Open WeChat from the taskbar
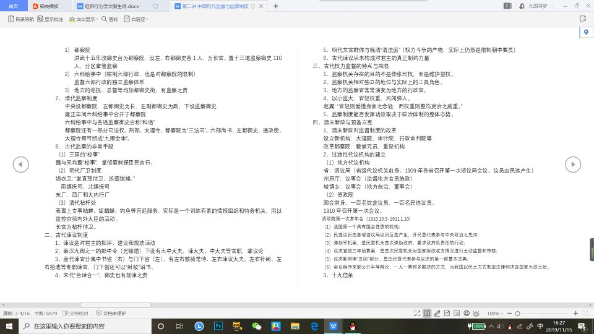594x334 pixels. click(x=256, y=326)
